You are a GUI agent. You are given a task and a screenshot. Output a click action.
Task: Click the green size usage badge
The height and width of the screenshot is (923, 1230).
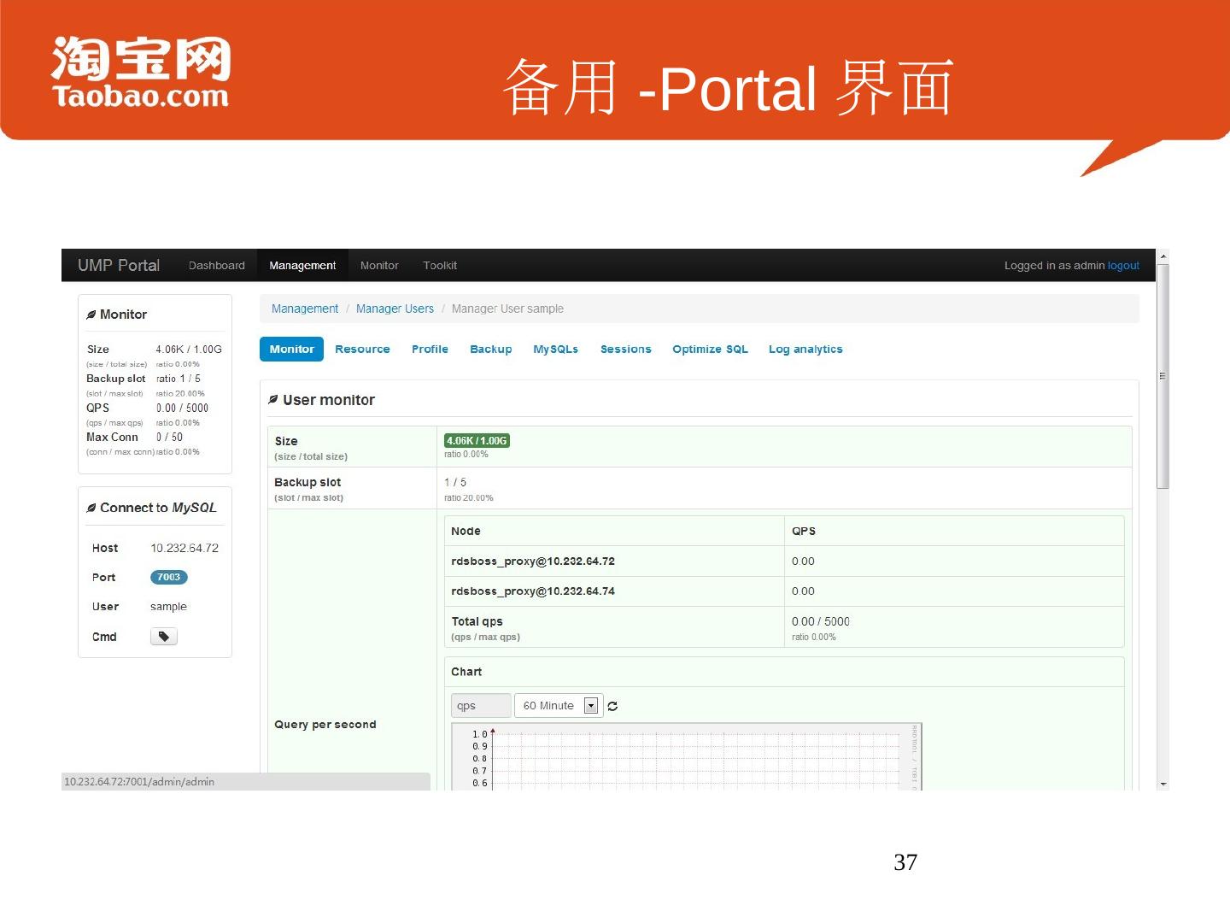pyautogui.click(x=477, y=441)
